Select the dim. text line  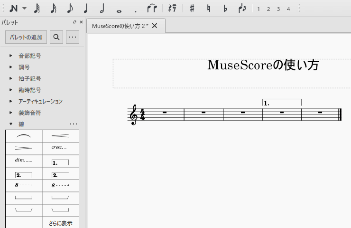coord(24,161)
